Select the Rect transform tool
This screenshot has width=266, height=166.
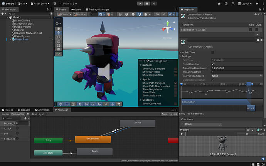point(59,45)
